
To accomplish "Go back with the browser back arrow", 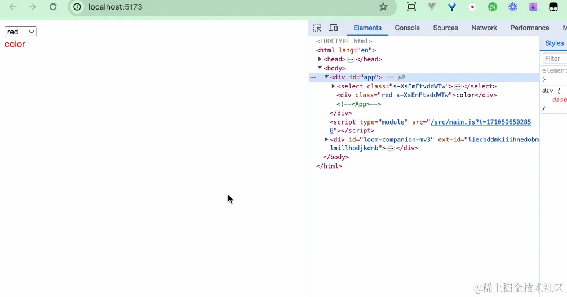I will [x=12, y=7].
